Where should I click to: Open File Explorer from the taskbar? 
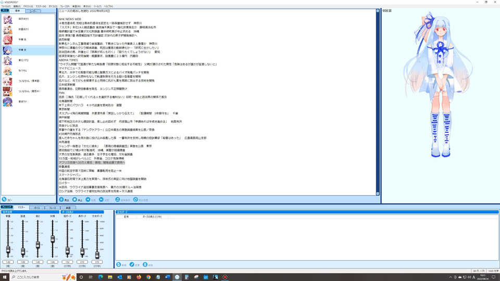(x=110, y=277)
